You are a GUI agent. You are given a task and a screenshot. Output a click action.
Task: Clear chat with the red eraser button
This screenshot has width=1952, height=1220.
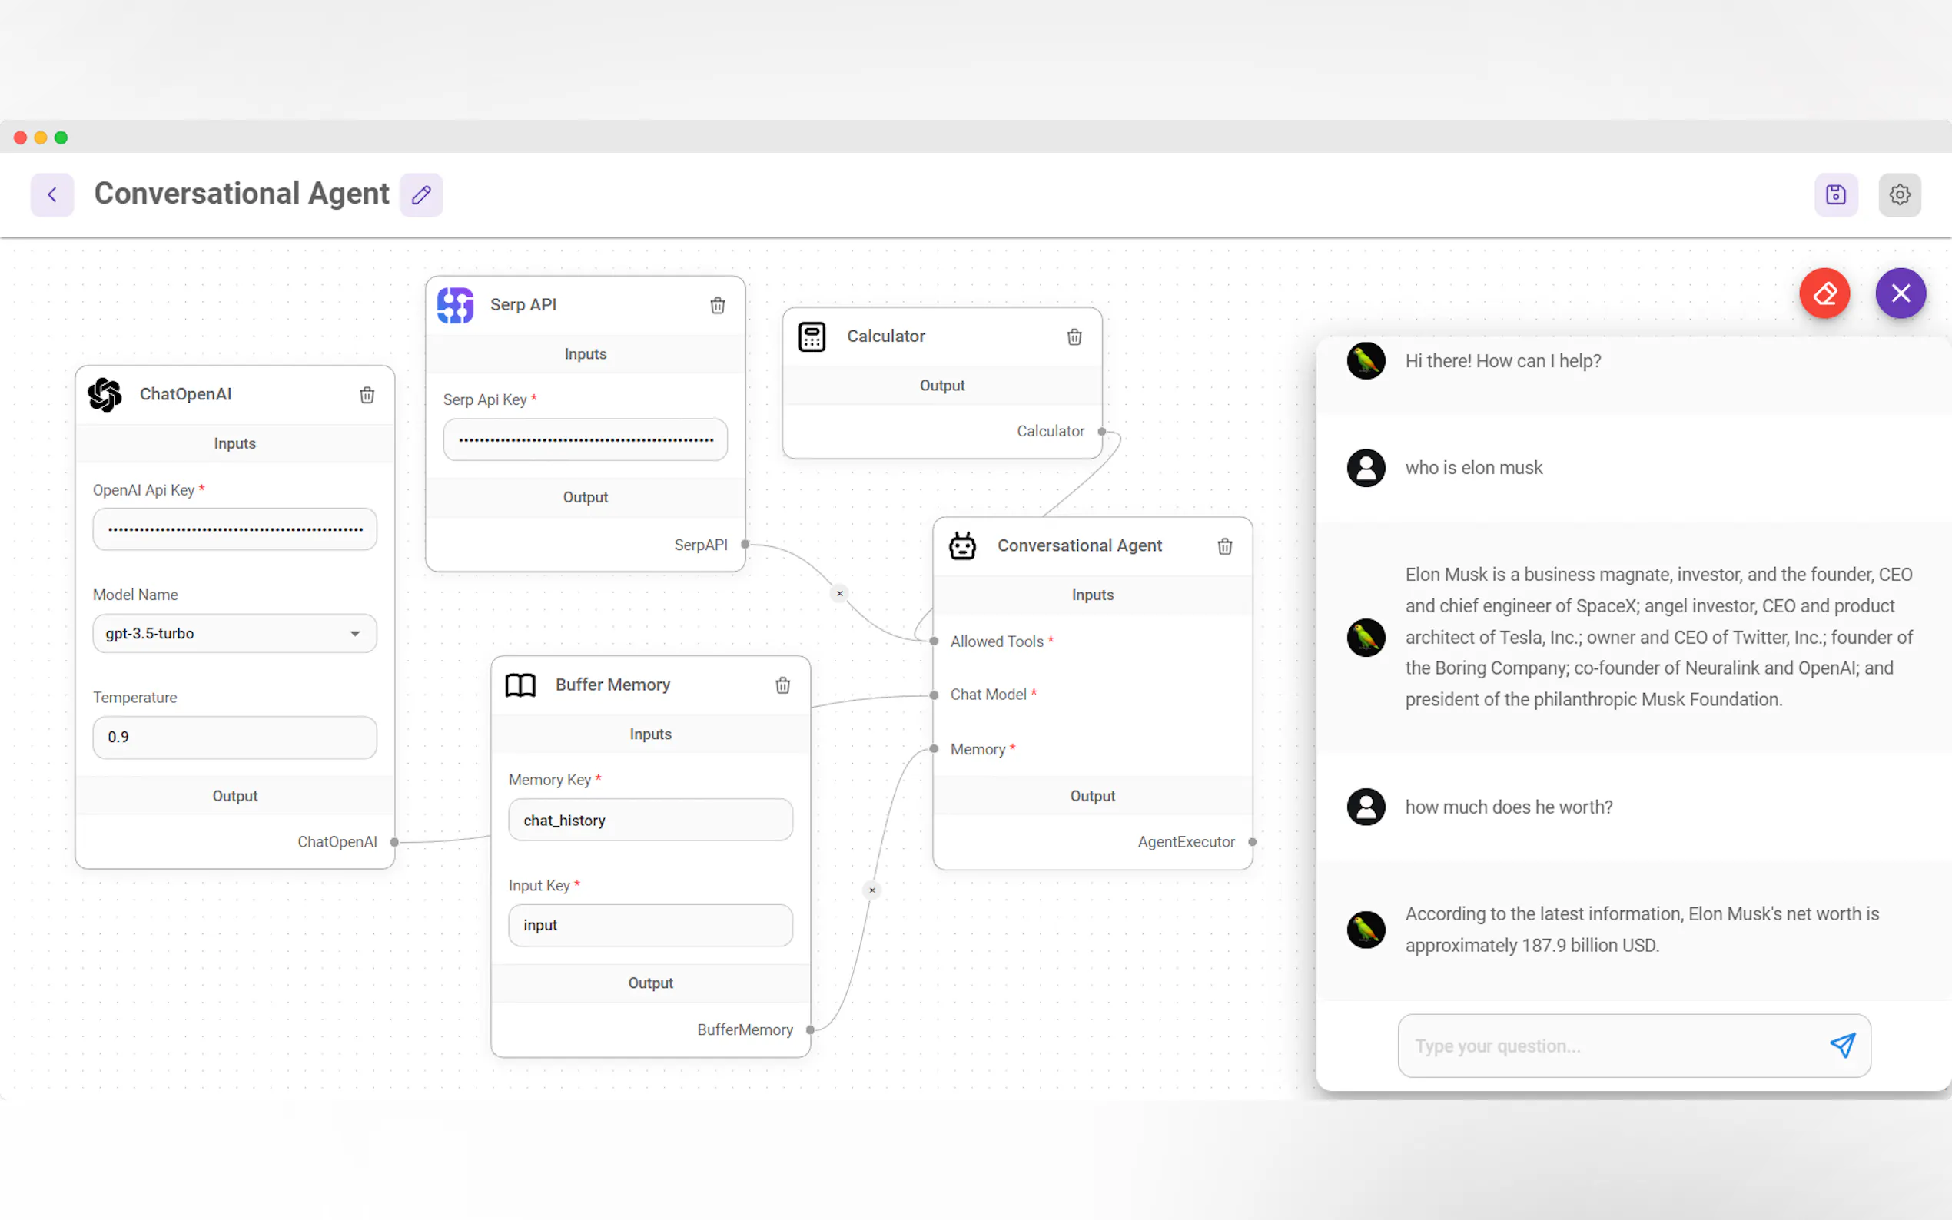(x=1824, y=293)
